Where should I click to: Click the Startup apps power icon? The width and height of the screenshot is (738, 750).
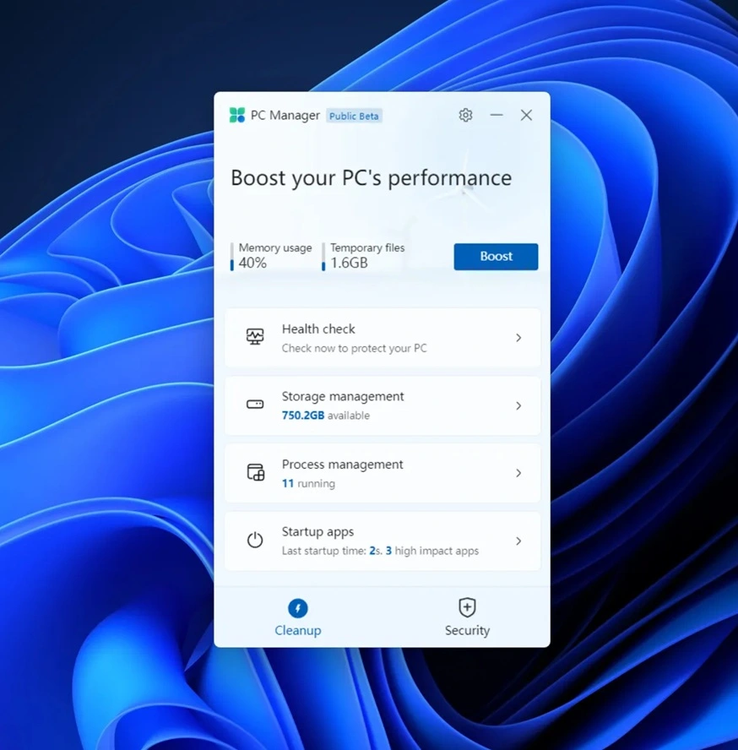coord(255,540)
